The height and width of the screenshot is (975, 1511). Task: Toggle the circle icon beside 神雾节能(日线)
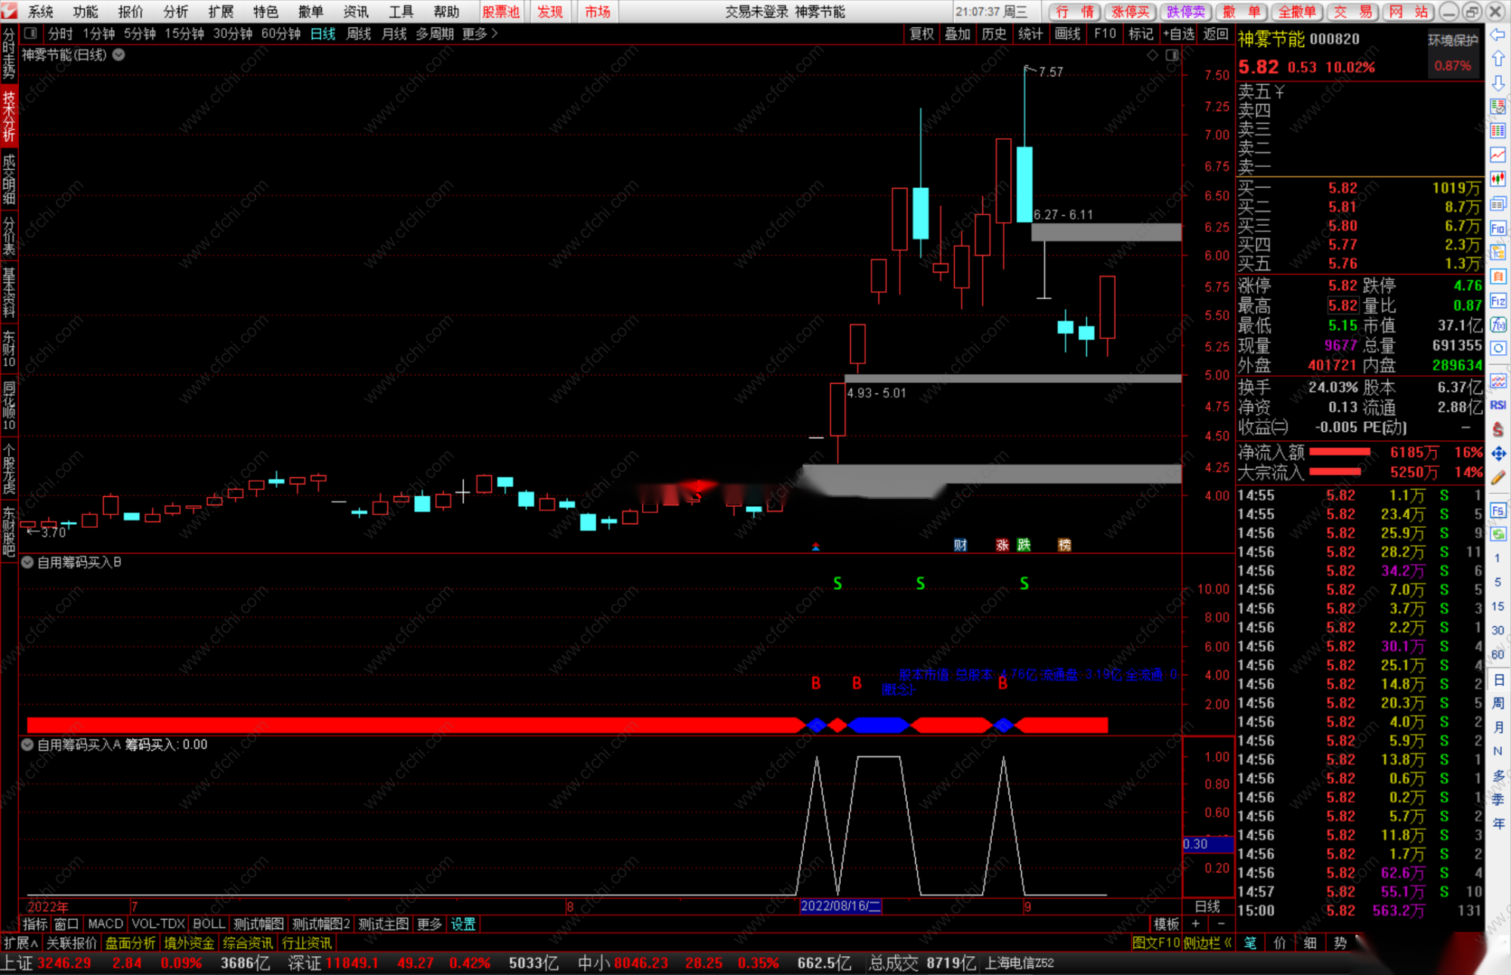pos(119,54)
